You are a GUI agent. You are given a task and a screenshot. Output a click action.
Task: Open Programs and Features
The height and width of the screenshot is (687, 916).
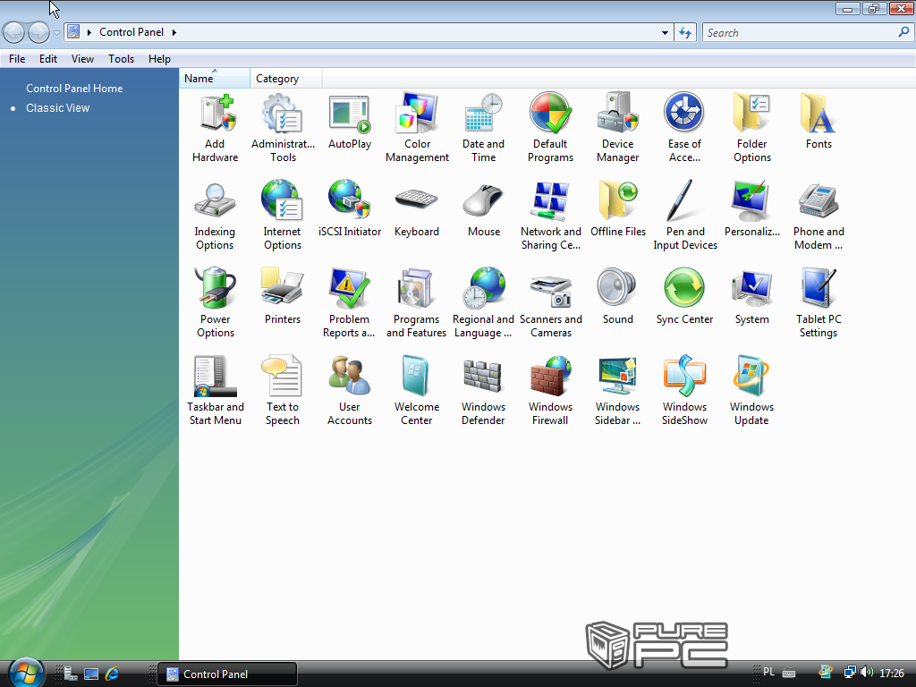pos(416,304)
